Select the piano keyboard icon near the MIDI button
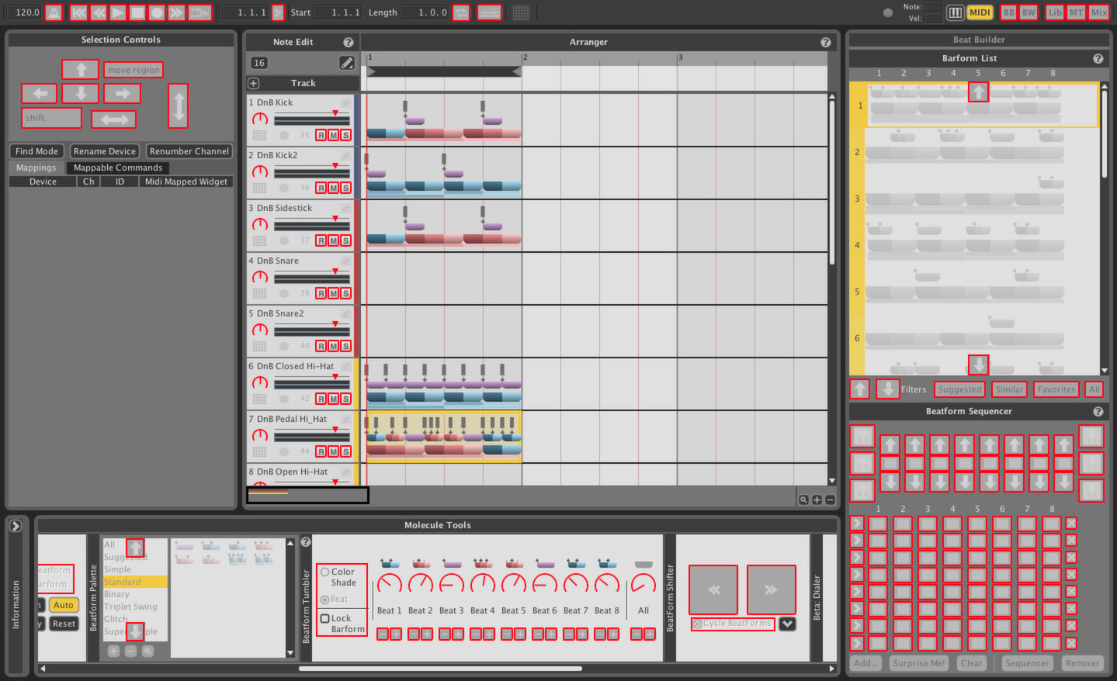The image size is (1117, 681). point(956,12)
